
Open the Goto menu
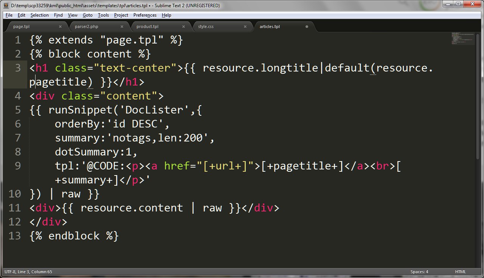[88, 15]
